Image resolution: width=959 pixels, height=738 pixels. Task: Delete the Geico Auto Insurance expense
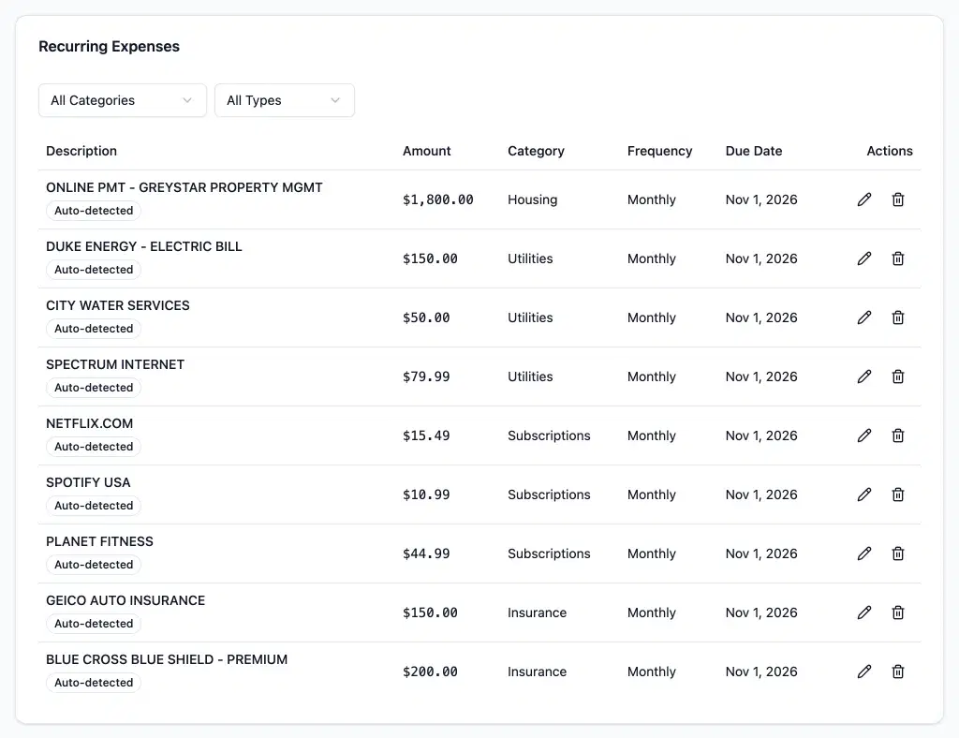(898, 613)
